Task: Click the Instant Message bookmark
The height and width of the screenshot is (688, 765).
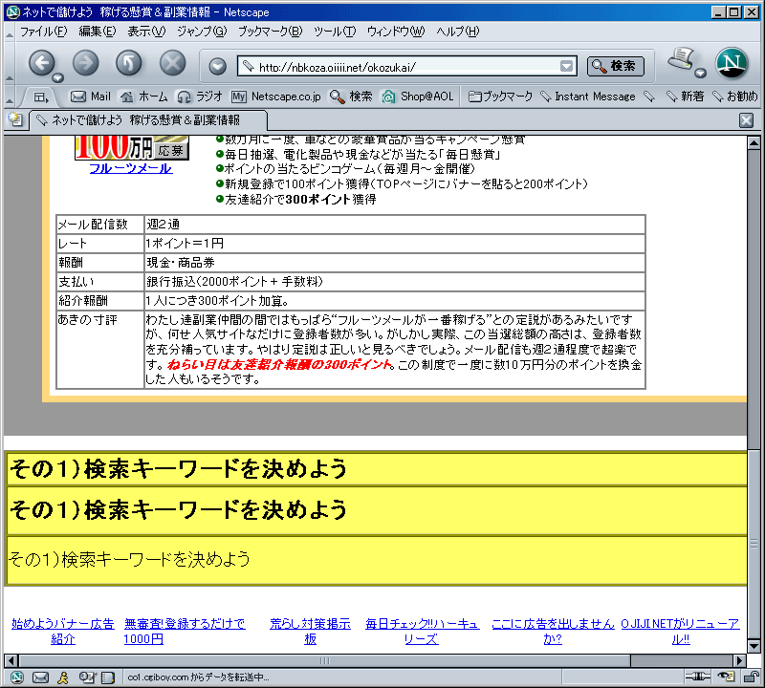Action: click(x=587, y=97)
